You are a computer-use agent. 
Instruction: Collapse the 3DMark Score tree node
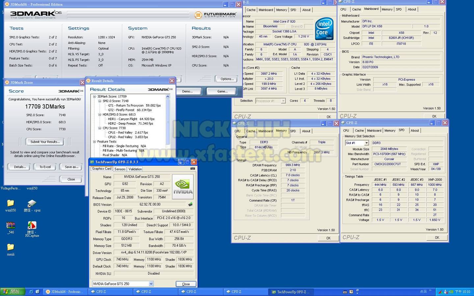[x=94, y=97]
